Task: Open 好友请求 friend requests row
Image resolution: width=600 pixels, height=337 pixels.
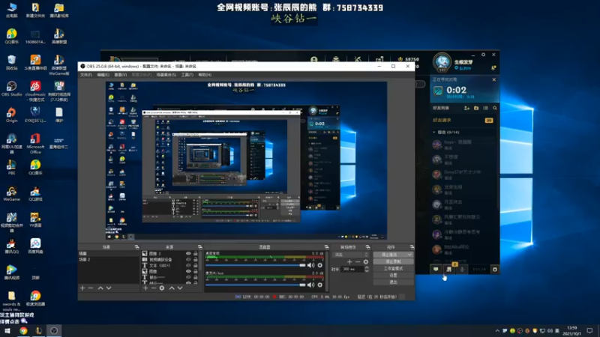Action: coord(463,121)
